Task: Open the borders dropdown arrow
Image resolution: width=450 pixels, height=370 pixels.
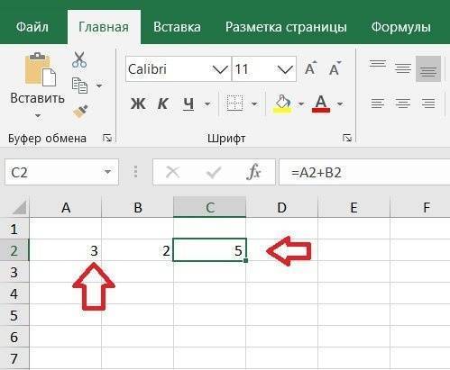Action: coord(254,104)
